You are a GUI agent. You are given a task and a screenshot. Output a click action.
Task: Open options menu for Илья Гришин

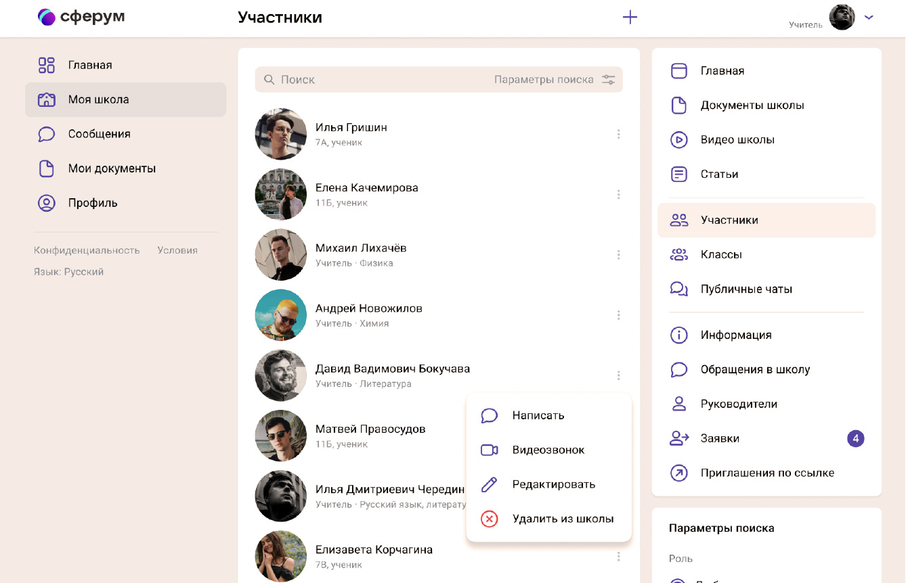618,134
